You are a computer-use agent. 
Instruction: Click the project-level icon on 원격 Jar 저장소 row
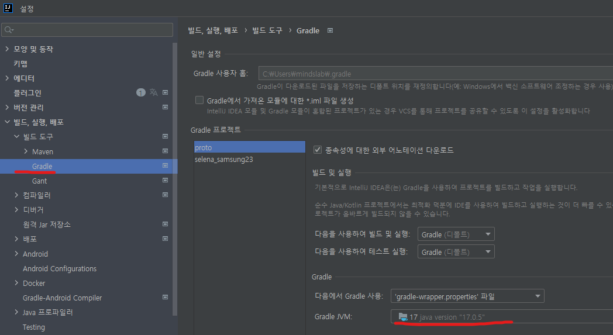point(166,224)
